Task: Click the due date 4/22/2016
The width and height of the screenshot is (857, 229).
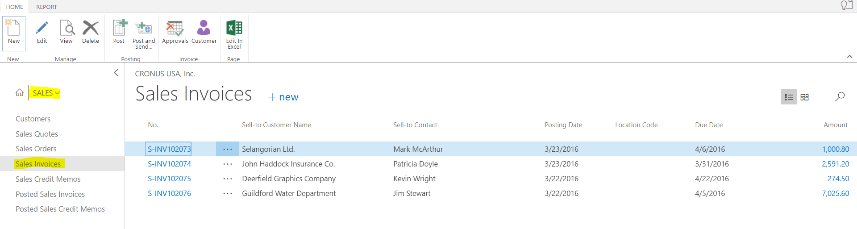Action: coord(712,179)
